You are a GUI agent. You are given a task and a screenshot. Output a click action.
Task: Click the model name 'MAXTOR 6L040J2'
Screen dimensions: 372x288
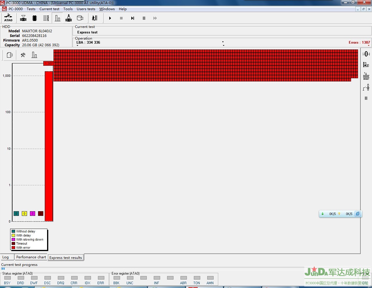click(37, 31)
